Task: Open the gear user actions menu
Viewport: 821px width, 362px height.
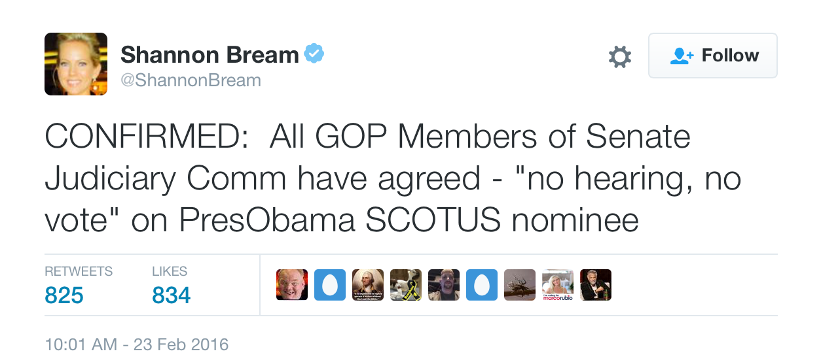Action: [x=620, y=56]
